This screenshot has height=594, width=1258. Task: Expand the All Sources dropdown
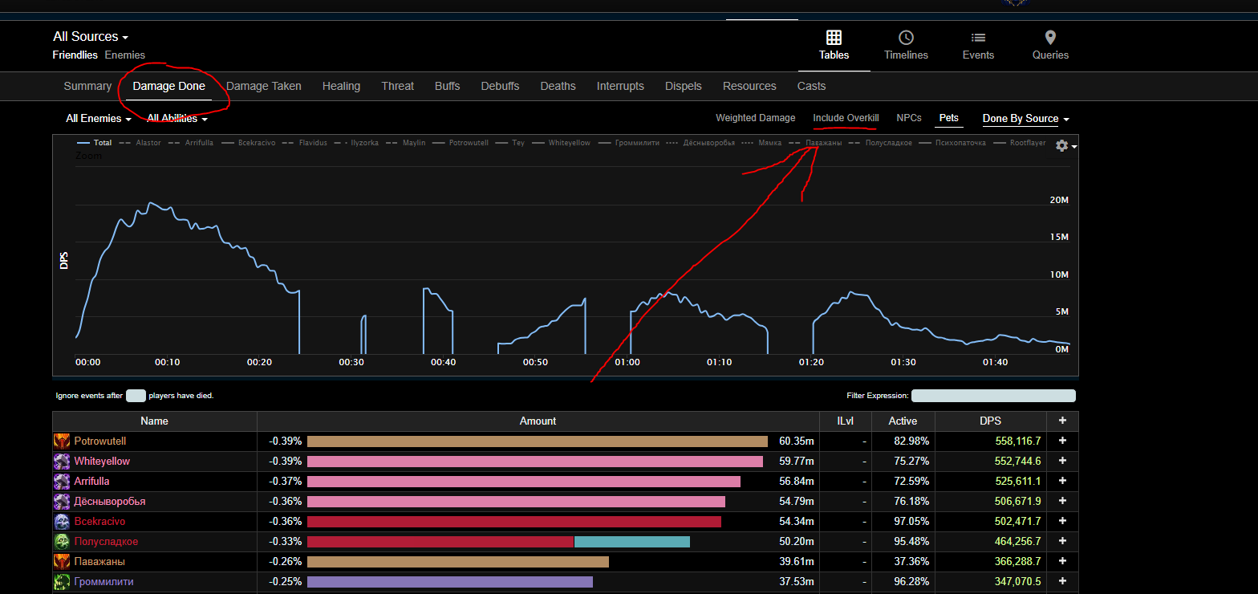90,37
